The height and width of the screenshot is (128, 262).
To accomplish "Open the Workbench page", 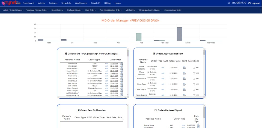I will (81, 3).
